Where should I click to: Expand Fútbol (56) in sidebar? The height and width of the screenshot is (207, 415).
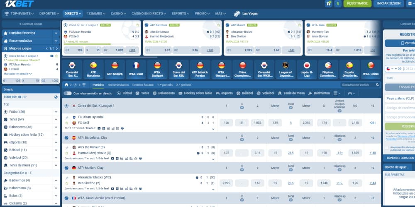point(56,112)
